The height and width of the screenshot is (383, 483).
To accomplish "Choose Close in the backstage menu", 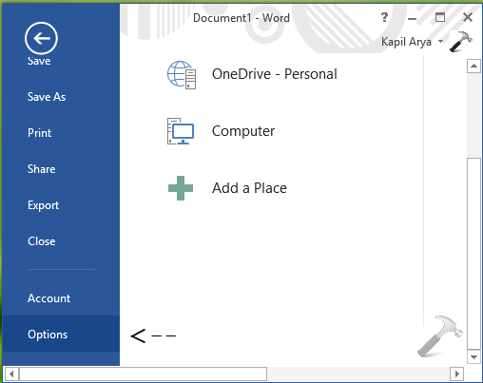I will [42, 241].
